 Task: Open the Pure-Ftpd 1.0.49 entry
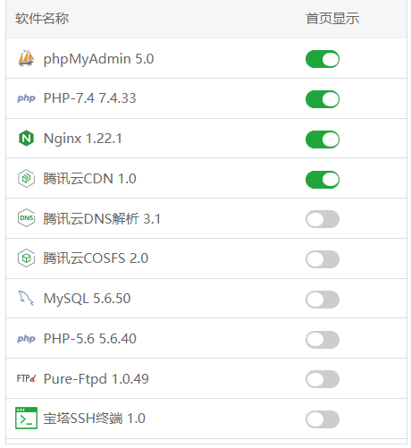pyautogui.click(x=96, y=379)
